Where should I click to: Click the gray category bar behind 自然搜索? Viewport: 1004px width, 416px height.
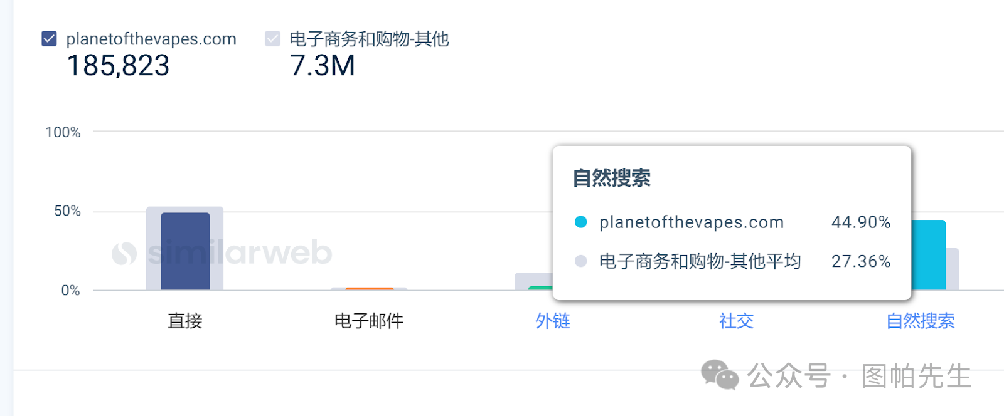click(953, 269)
